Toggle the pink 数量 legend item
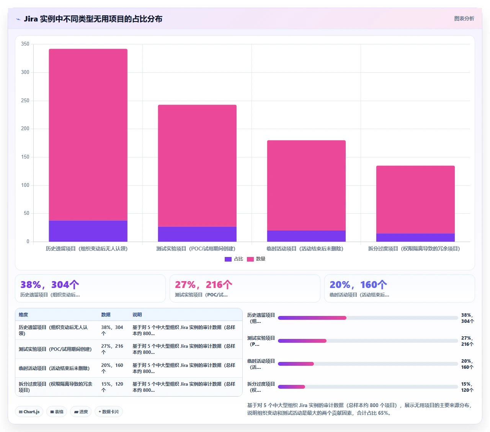 256,259
